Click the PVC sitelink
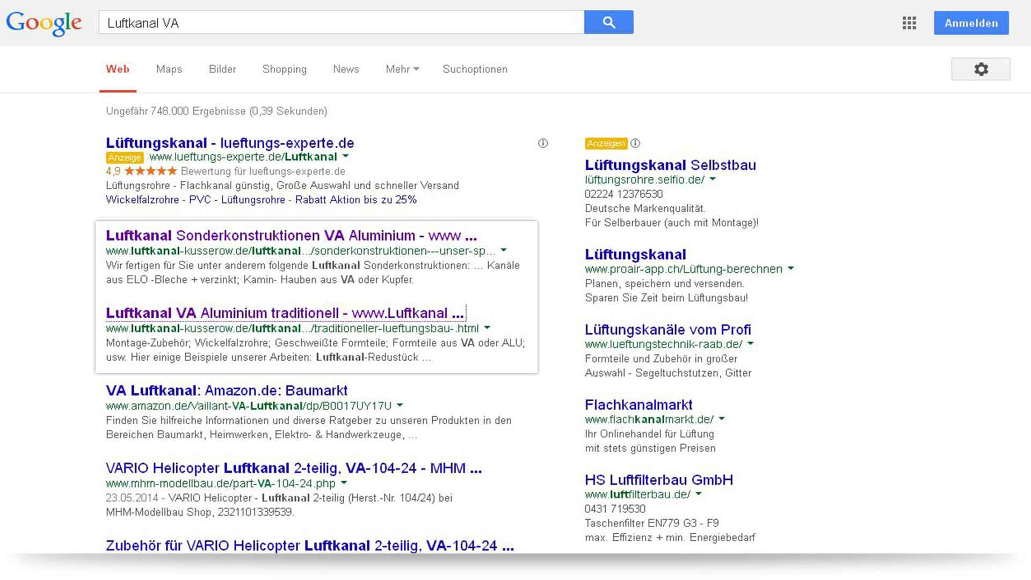This screenshot has height=580, width=1031. point(200,200)
